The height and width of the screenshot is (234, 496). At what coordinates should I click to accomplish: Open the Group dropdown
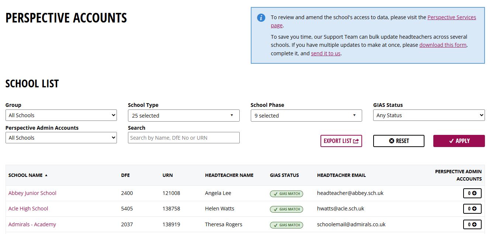pos(61,115)
